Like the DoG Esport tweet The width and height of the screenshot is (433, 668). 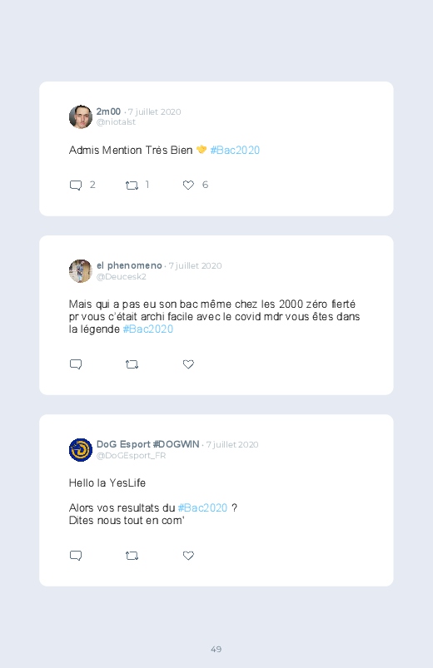click(188, 556)
